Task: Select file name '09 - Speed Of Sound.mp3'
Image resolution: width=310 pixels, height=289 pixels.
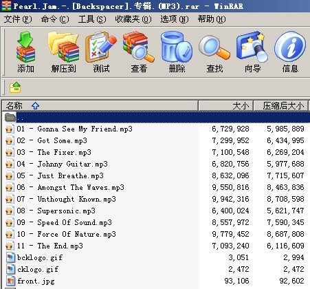Action: click(64, 222)
